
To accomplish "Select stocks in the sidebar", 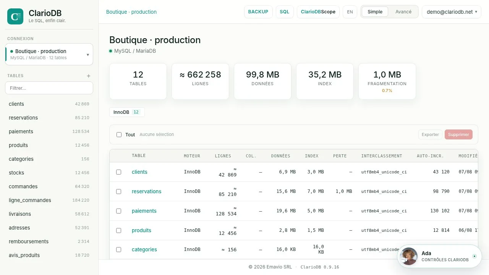I will pyautogui.click(x=49, y=173).
